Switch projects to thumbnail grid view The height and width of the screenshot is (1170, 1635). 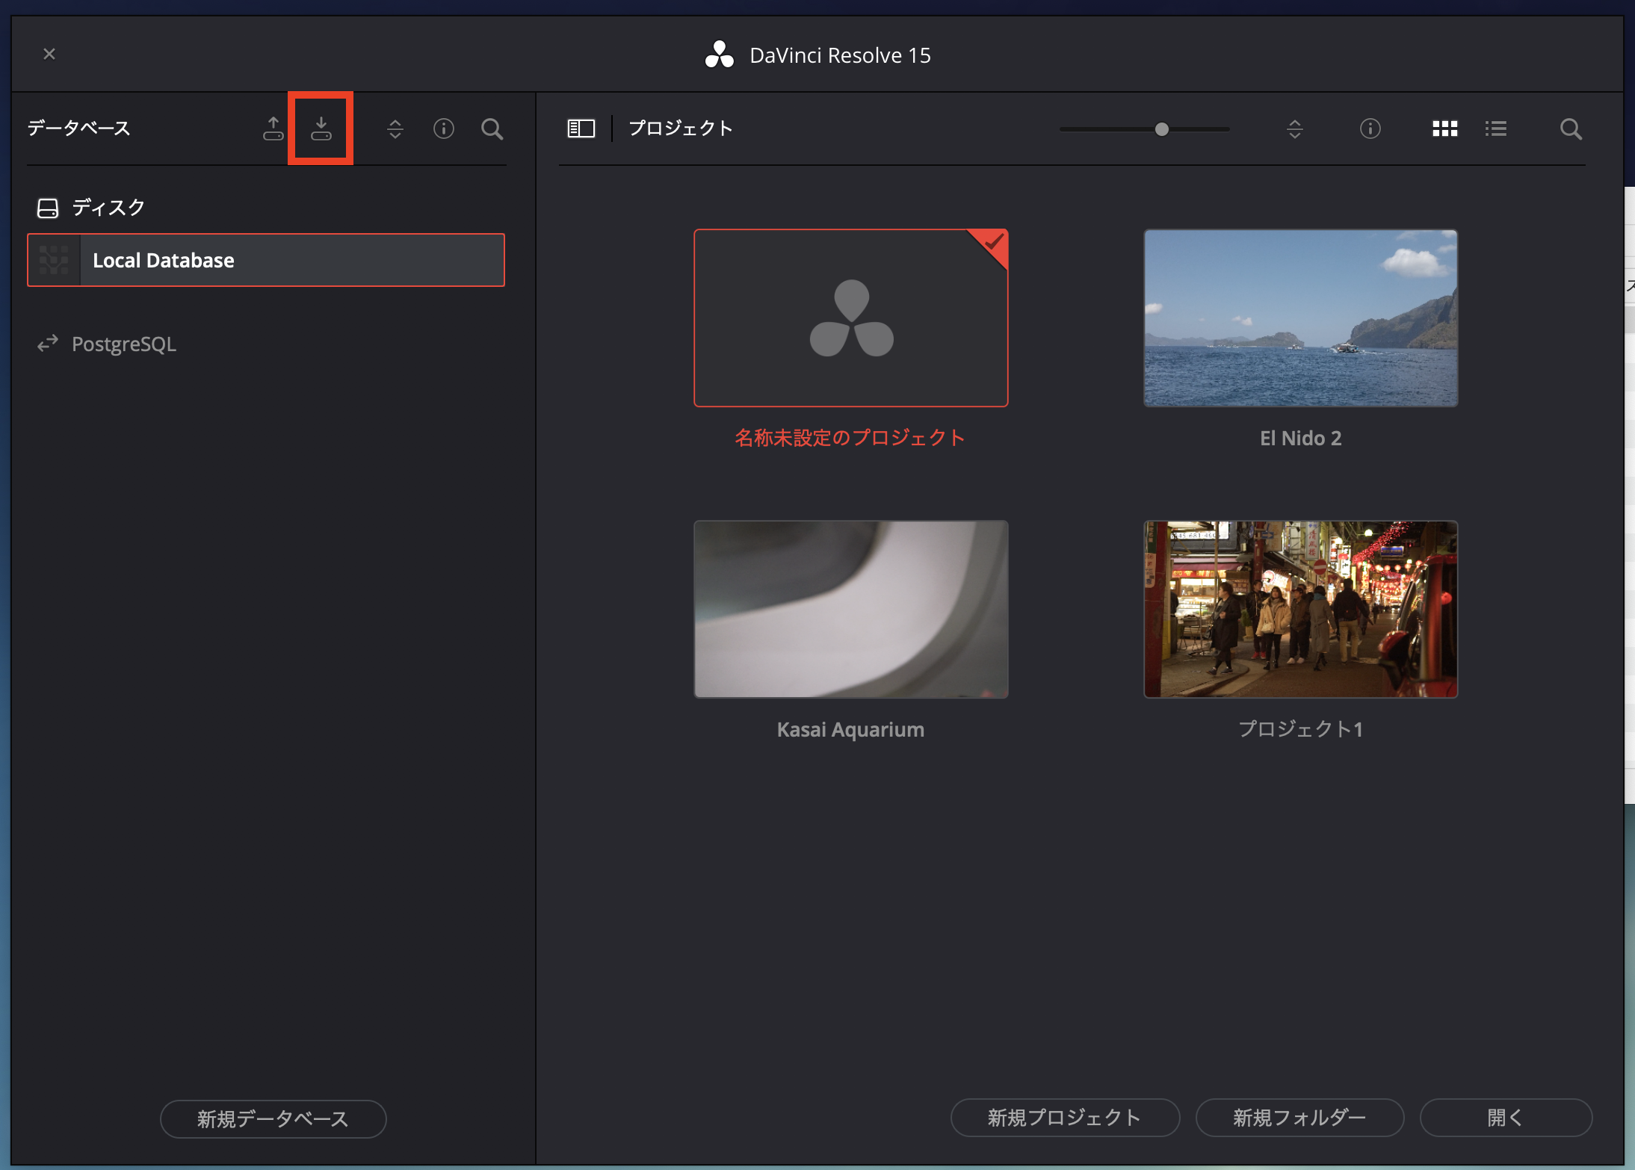coord(1444,129)
